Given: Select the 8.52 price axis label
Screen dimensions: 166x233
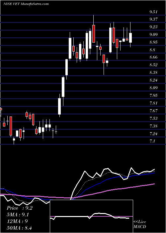Looking at the screenshot, I should tap(153, 65).
